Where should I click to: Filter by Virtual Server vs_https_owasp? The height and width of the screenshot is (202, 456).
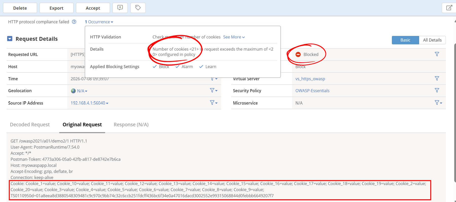[x=437, y=78]
